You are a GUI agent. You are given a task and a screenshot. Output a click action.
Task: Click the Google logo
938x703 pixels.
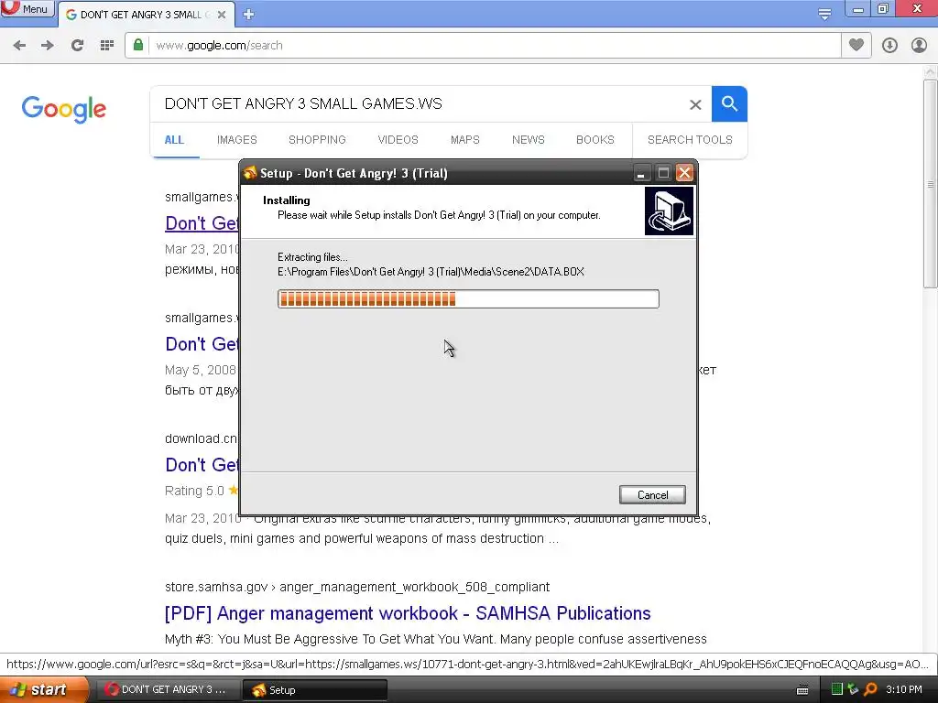click(63, 109)
